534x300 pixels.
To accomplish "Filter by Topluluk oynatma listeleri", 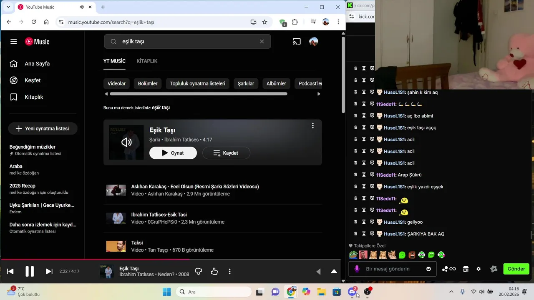I will [x=197, y=84].
